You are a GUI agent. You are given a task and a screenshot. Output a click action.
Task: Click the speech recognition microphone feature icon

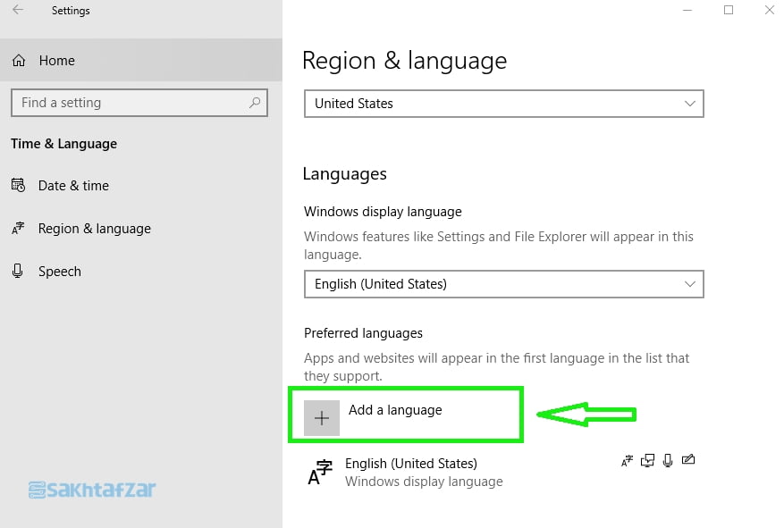pos(667,461)
